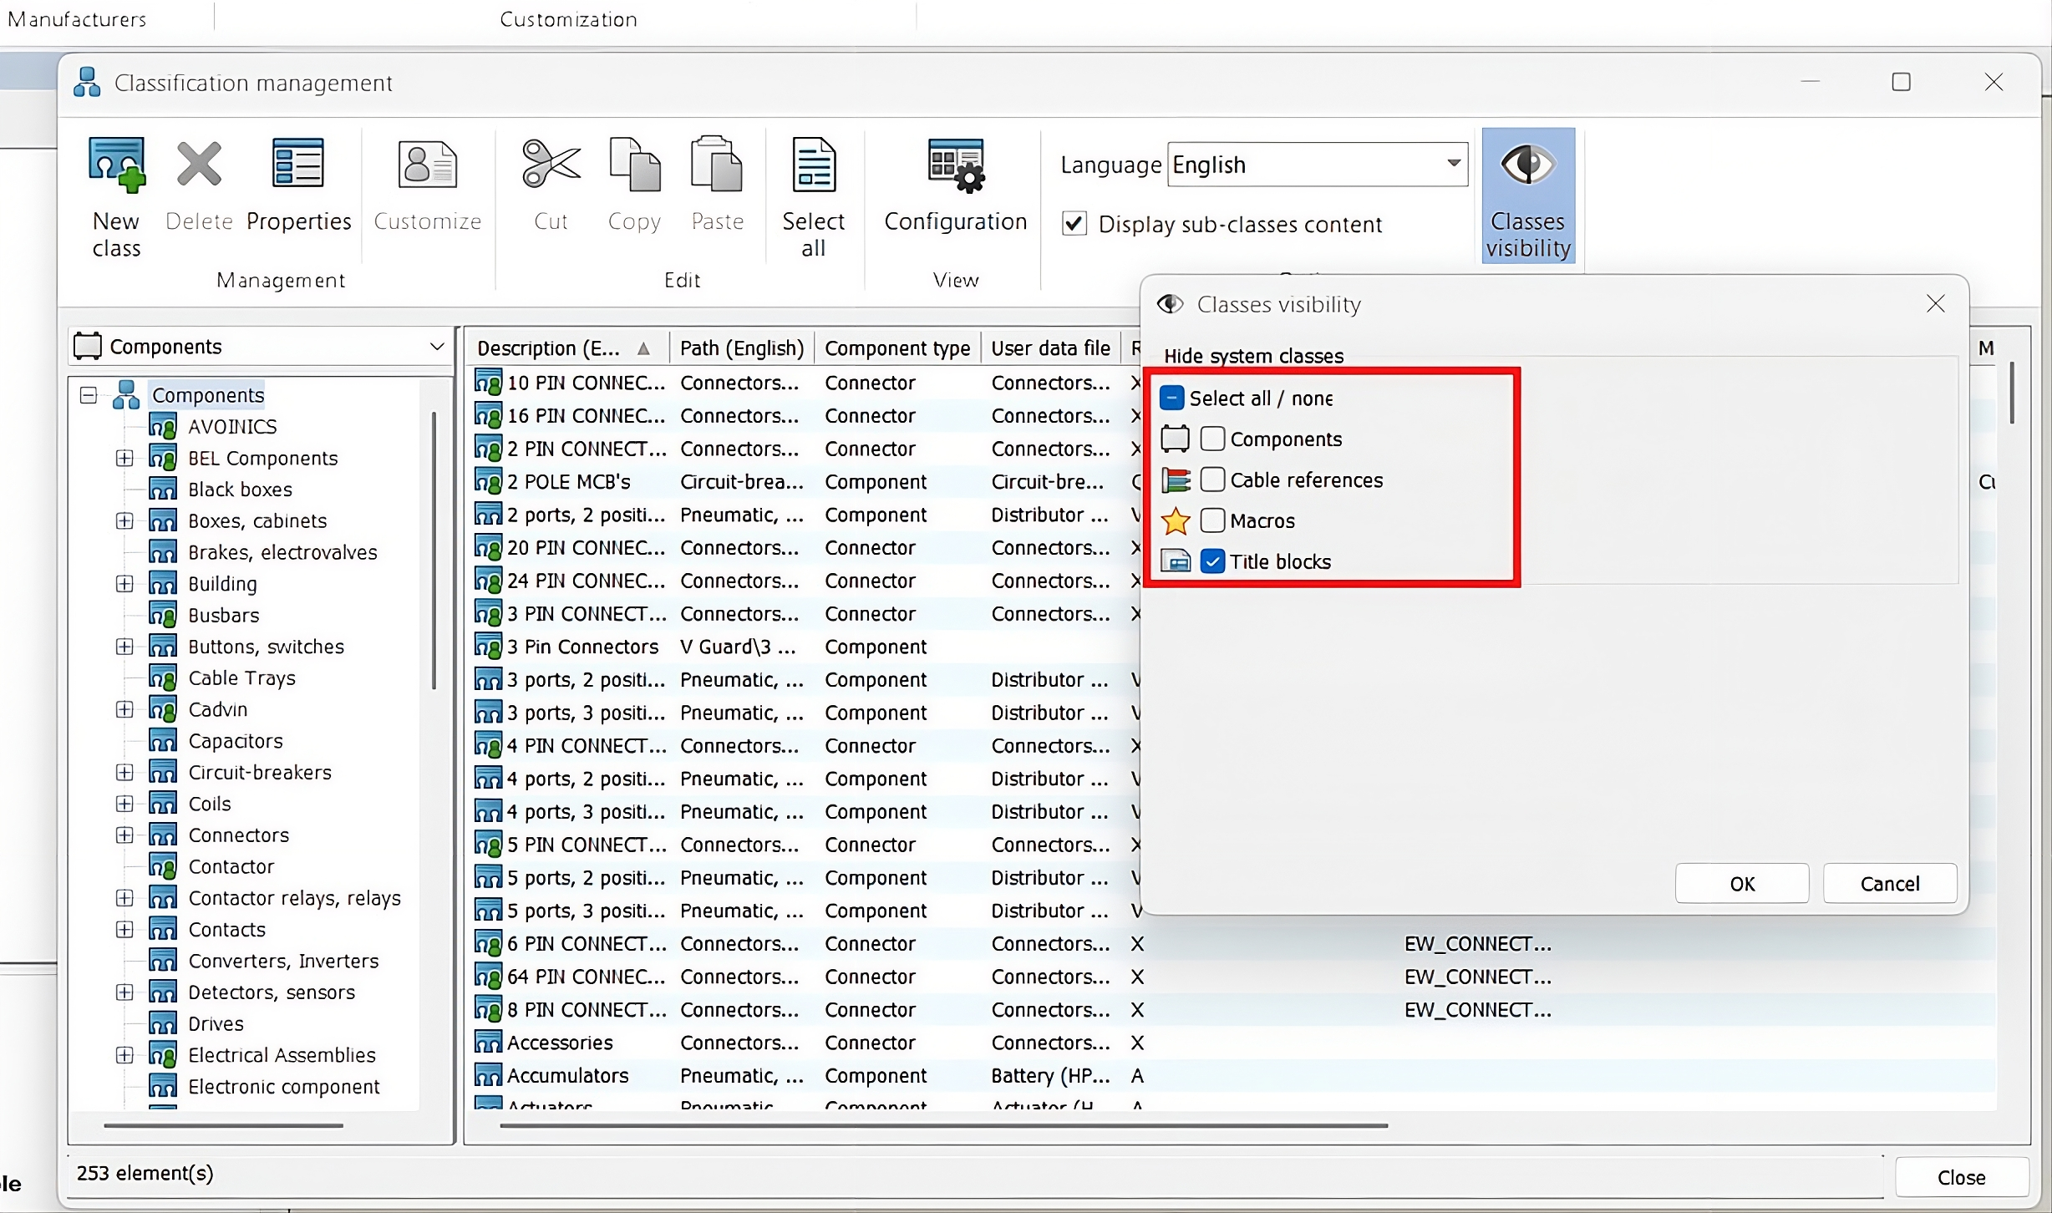The image size is (2052, 1213).
Task: Expand the Electrical Assemblies node
Action: pos(124,1054)
